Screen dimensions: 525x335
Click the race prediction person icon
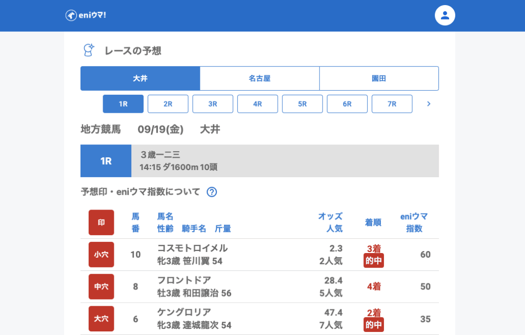[x=89, y=50]
